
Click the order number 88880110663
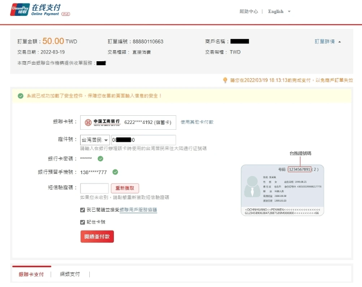click(148, 41)
